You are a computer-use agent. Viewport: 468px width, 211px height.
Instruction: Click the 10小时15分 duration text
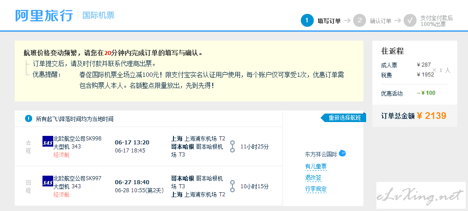255,186
